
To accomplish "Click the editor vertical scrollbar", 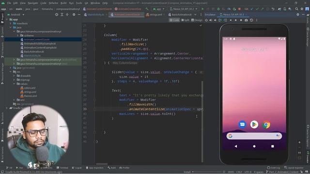I will (x=202, y=121).
